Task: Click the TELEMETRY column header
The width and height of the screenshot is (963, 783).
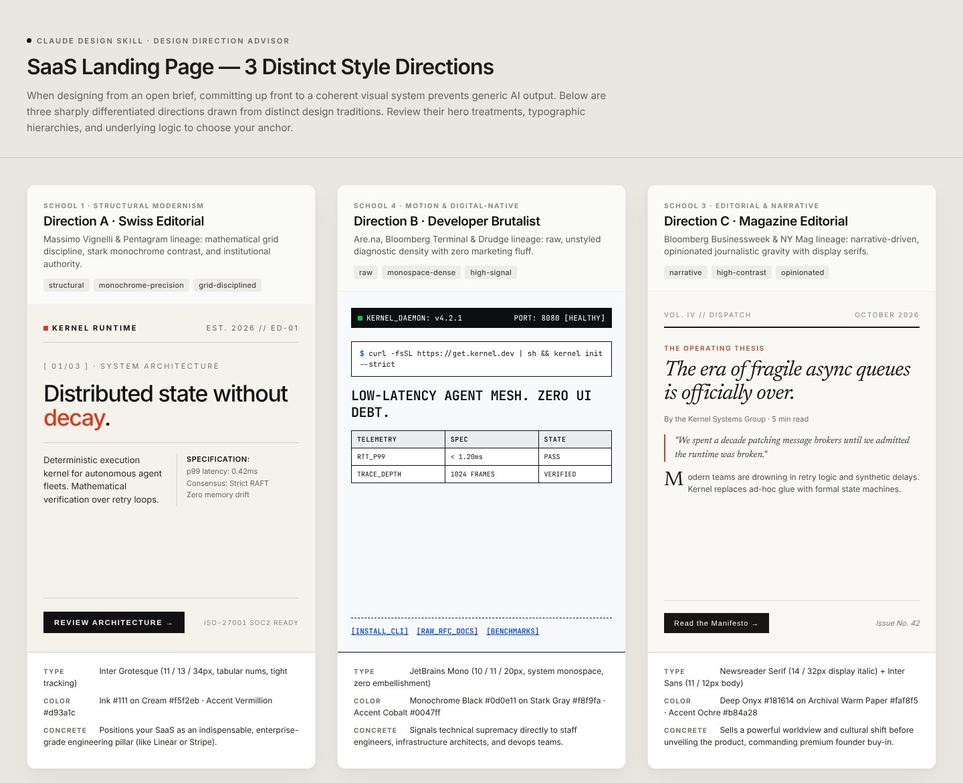Action: pos(398,439)
